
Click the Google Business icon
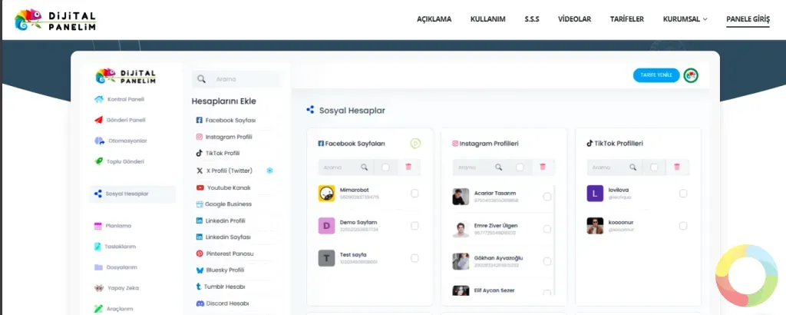[x=200, y=204]
